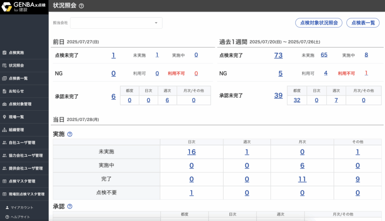Open 前日 実施中 count 0
The width and height of the screenshot is (385, 221).
click(196, 55)
